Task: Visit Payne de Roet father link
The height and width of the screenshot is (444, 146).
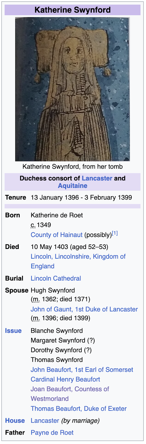Action: 52,433
